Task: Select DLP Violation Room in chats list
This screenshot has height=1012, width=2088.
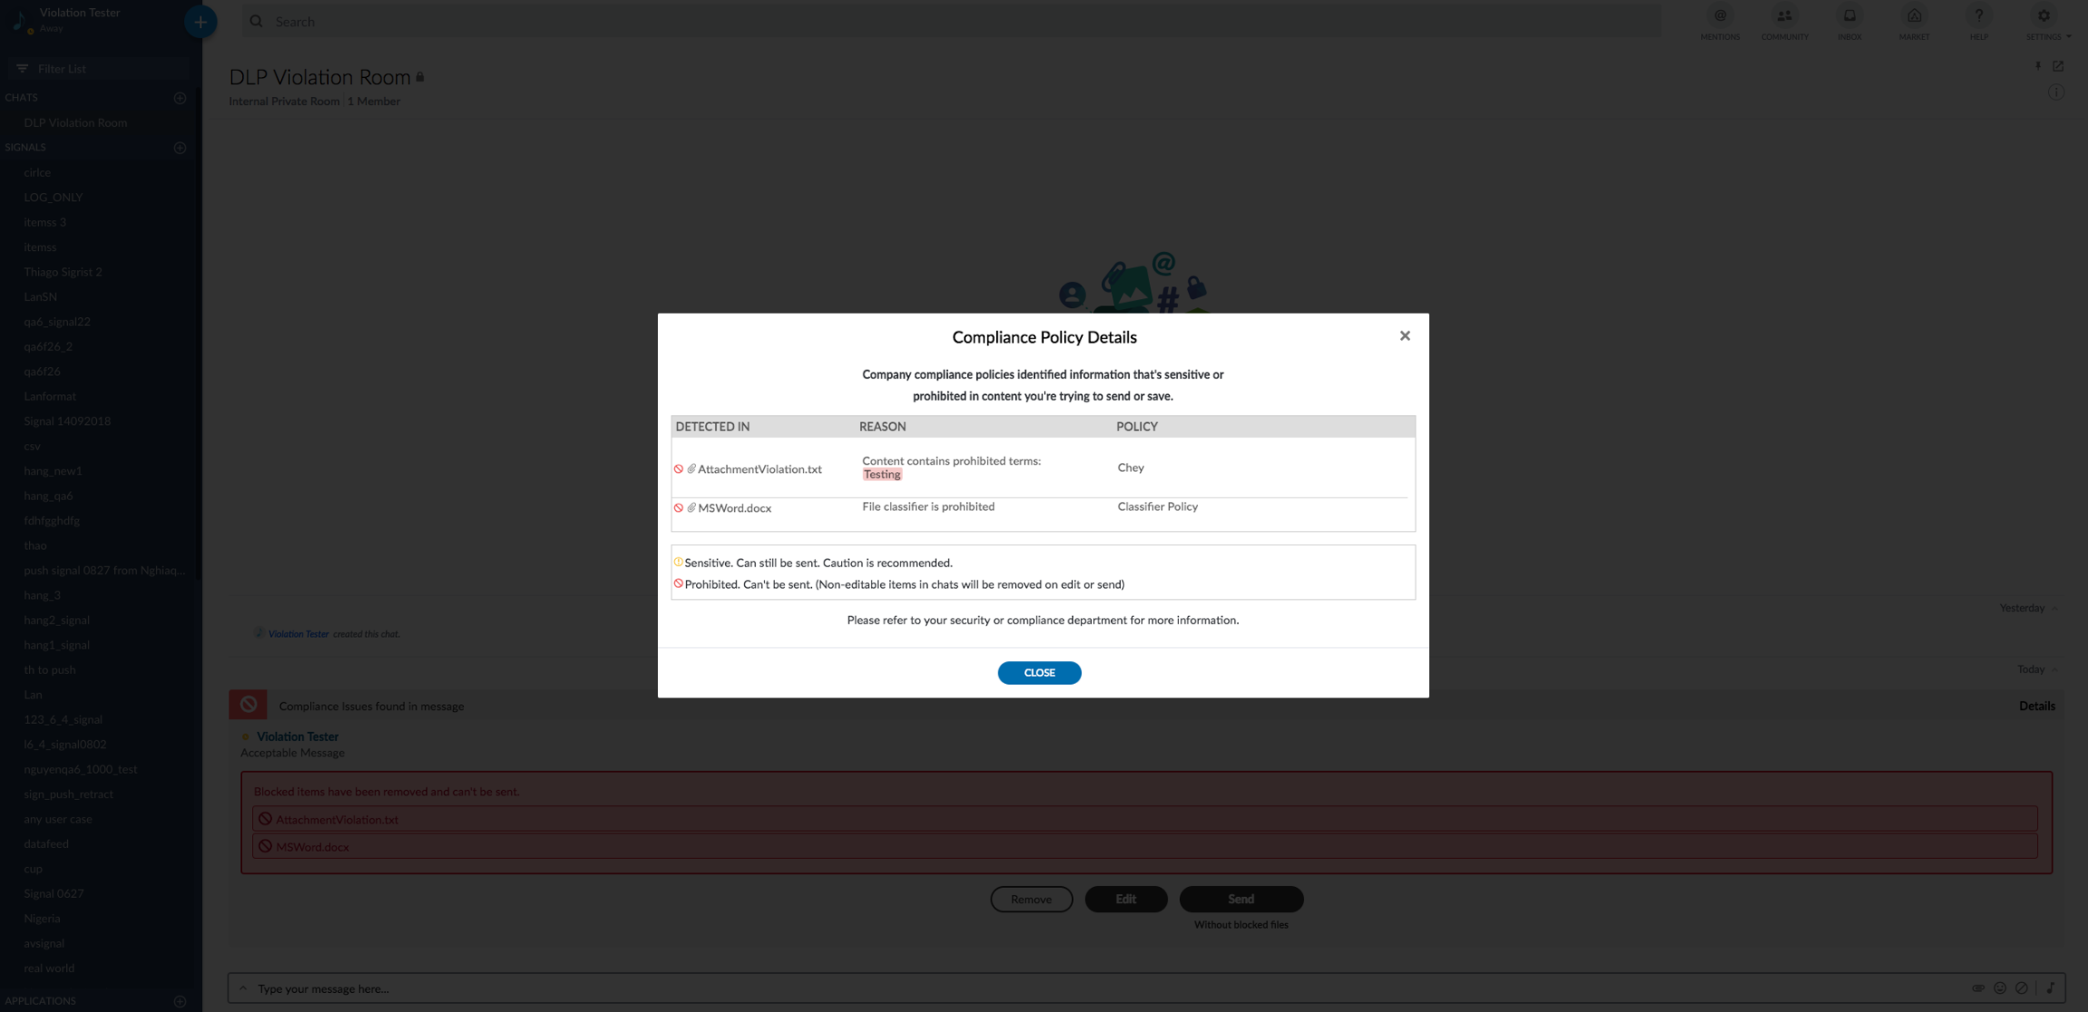Action: pos(75,123)
